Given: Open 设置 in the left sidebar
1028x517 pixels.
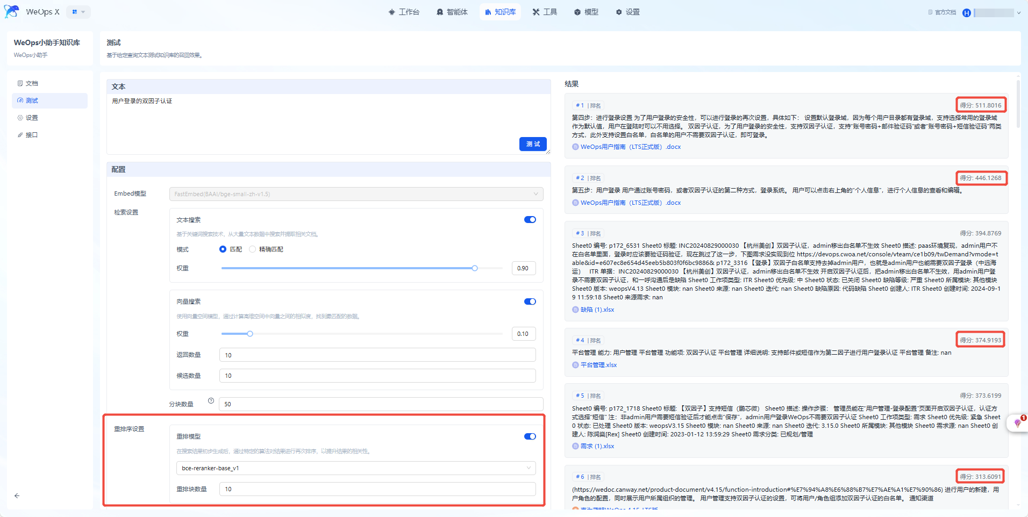Looking at the screenshot, I should pos(49,118).
